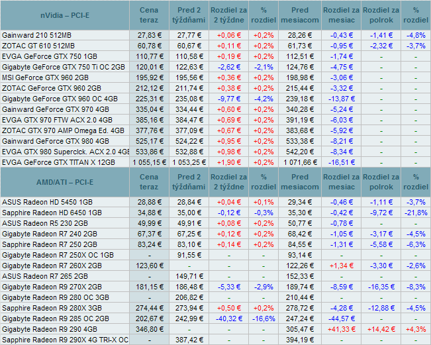Select the month-ago price 93,14 €
Screen dimensions: 431x345
[x=300, y=255]
